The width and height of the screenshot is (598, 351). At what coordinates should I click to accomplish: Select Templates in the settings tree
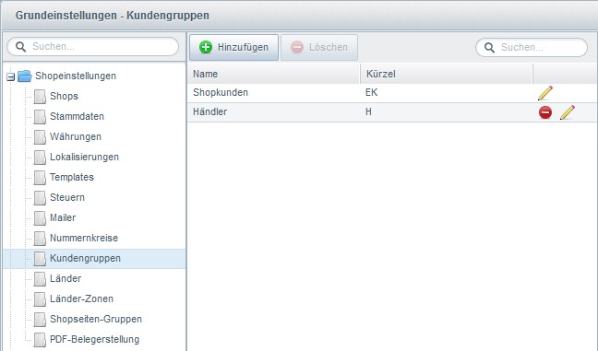pos(72,177)
